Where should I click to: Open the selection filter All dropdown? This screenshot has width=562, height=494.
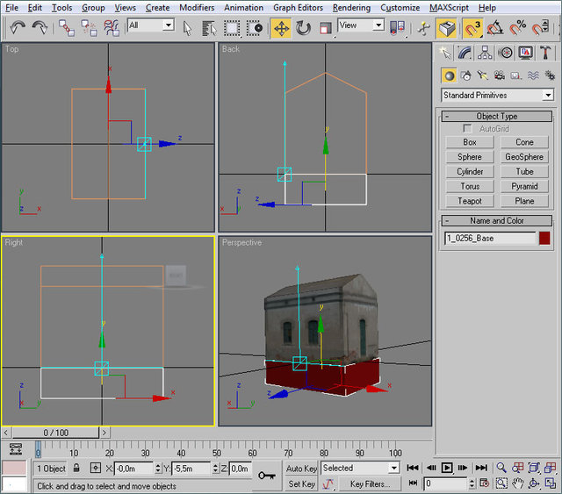pos(150,25)
